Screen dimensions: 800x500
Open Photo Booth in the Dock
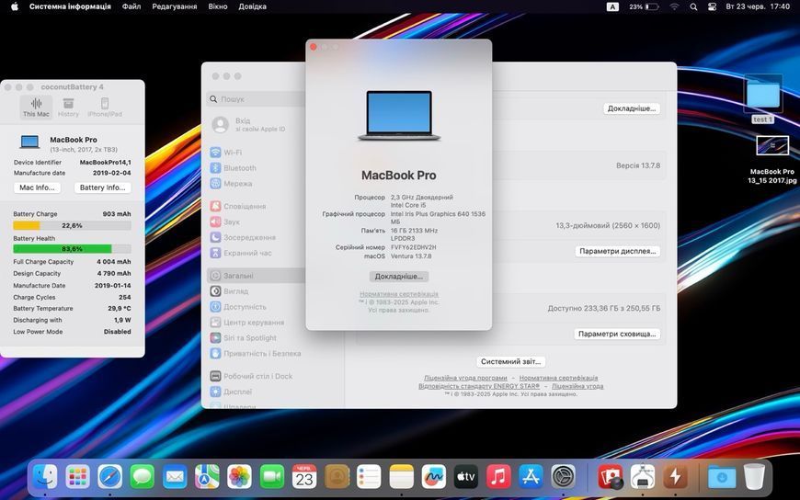611,477
